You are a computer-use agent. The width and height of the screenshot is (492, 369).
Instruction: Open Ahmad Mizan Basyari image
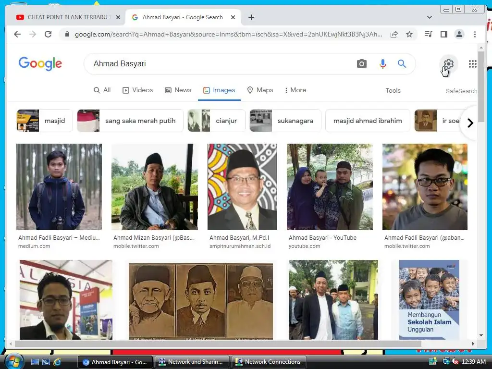155,187
